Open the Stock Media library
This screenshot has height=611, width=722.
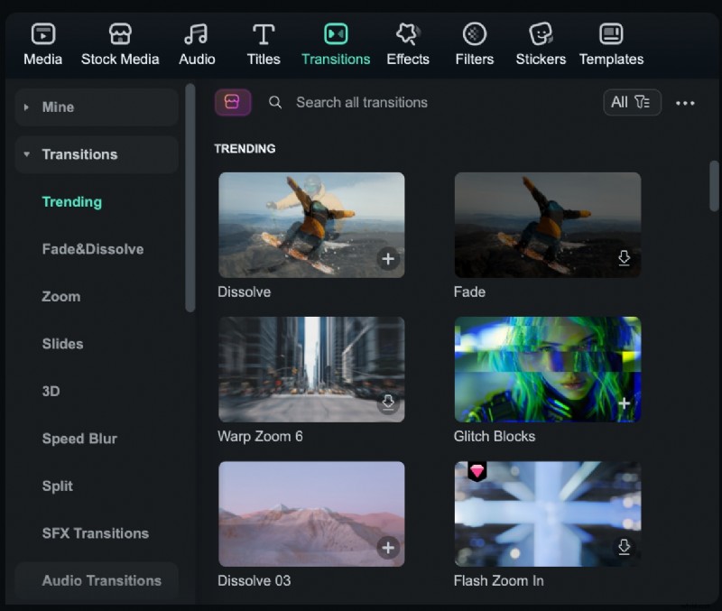click(x=120, y=42)
